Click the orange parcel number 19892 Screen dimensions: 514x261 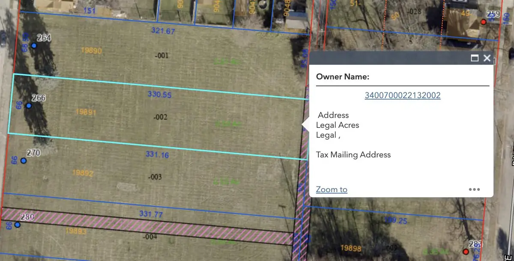click(83, 173)
